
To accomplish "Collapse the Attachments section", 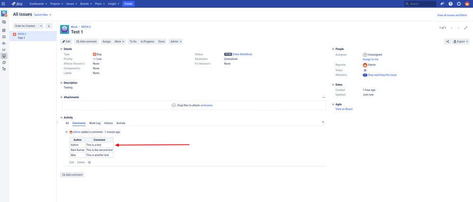I will click(x=62, y=97).
